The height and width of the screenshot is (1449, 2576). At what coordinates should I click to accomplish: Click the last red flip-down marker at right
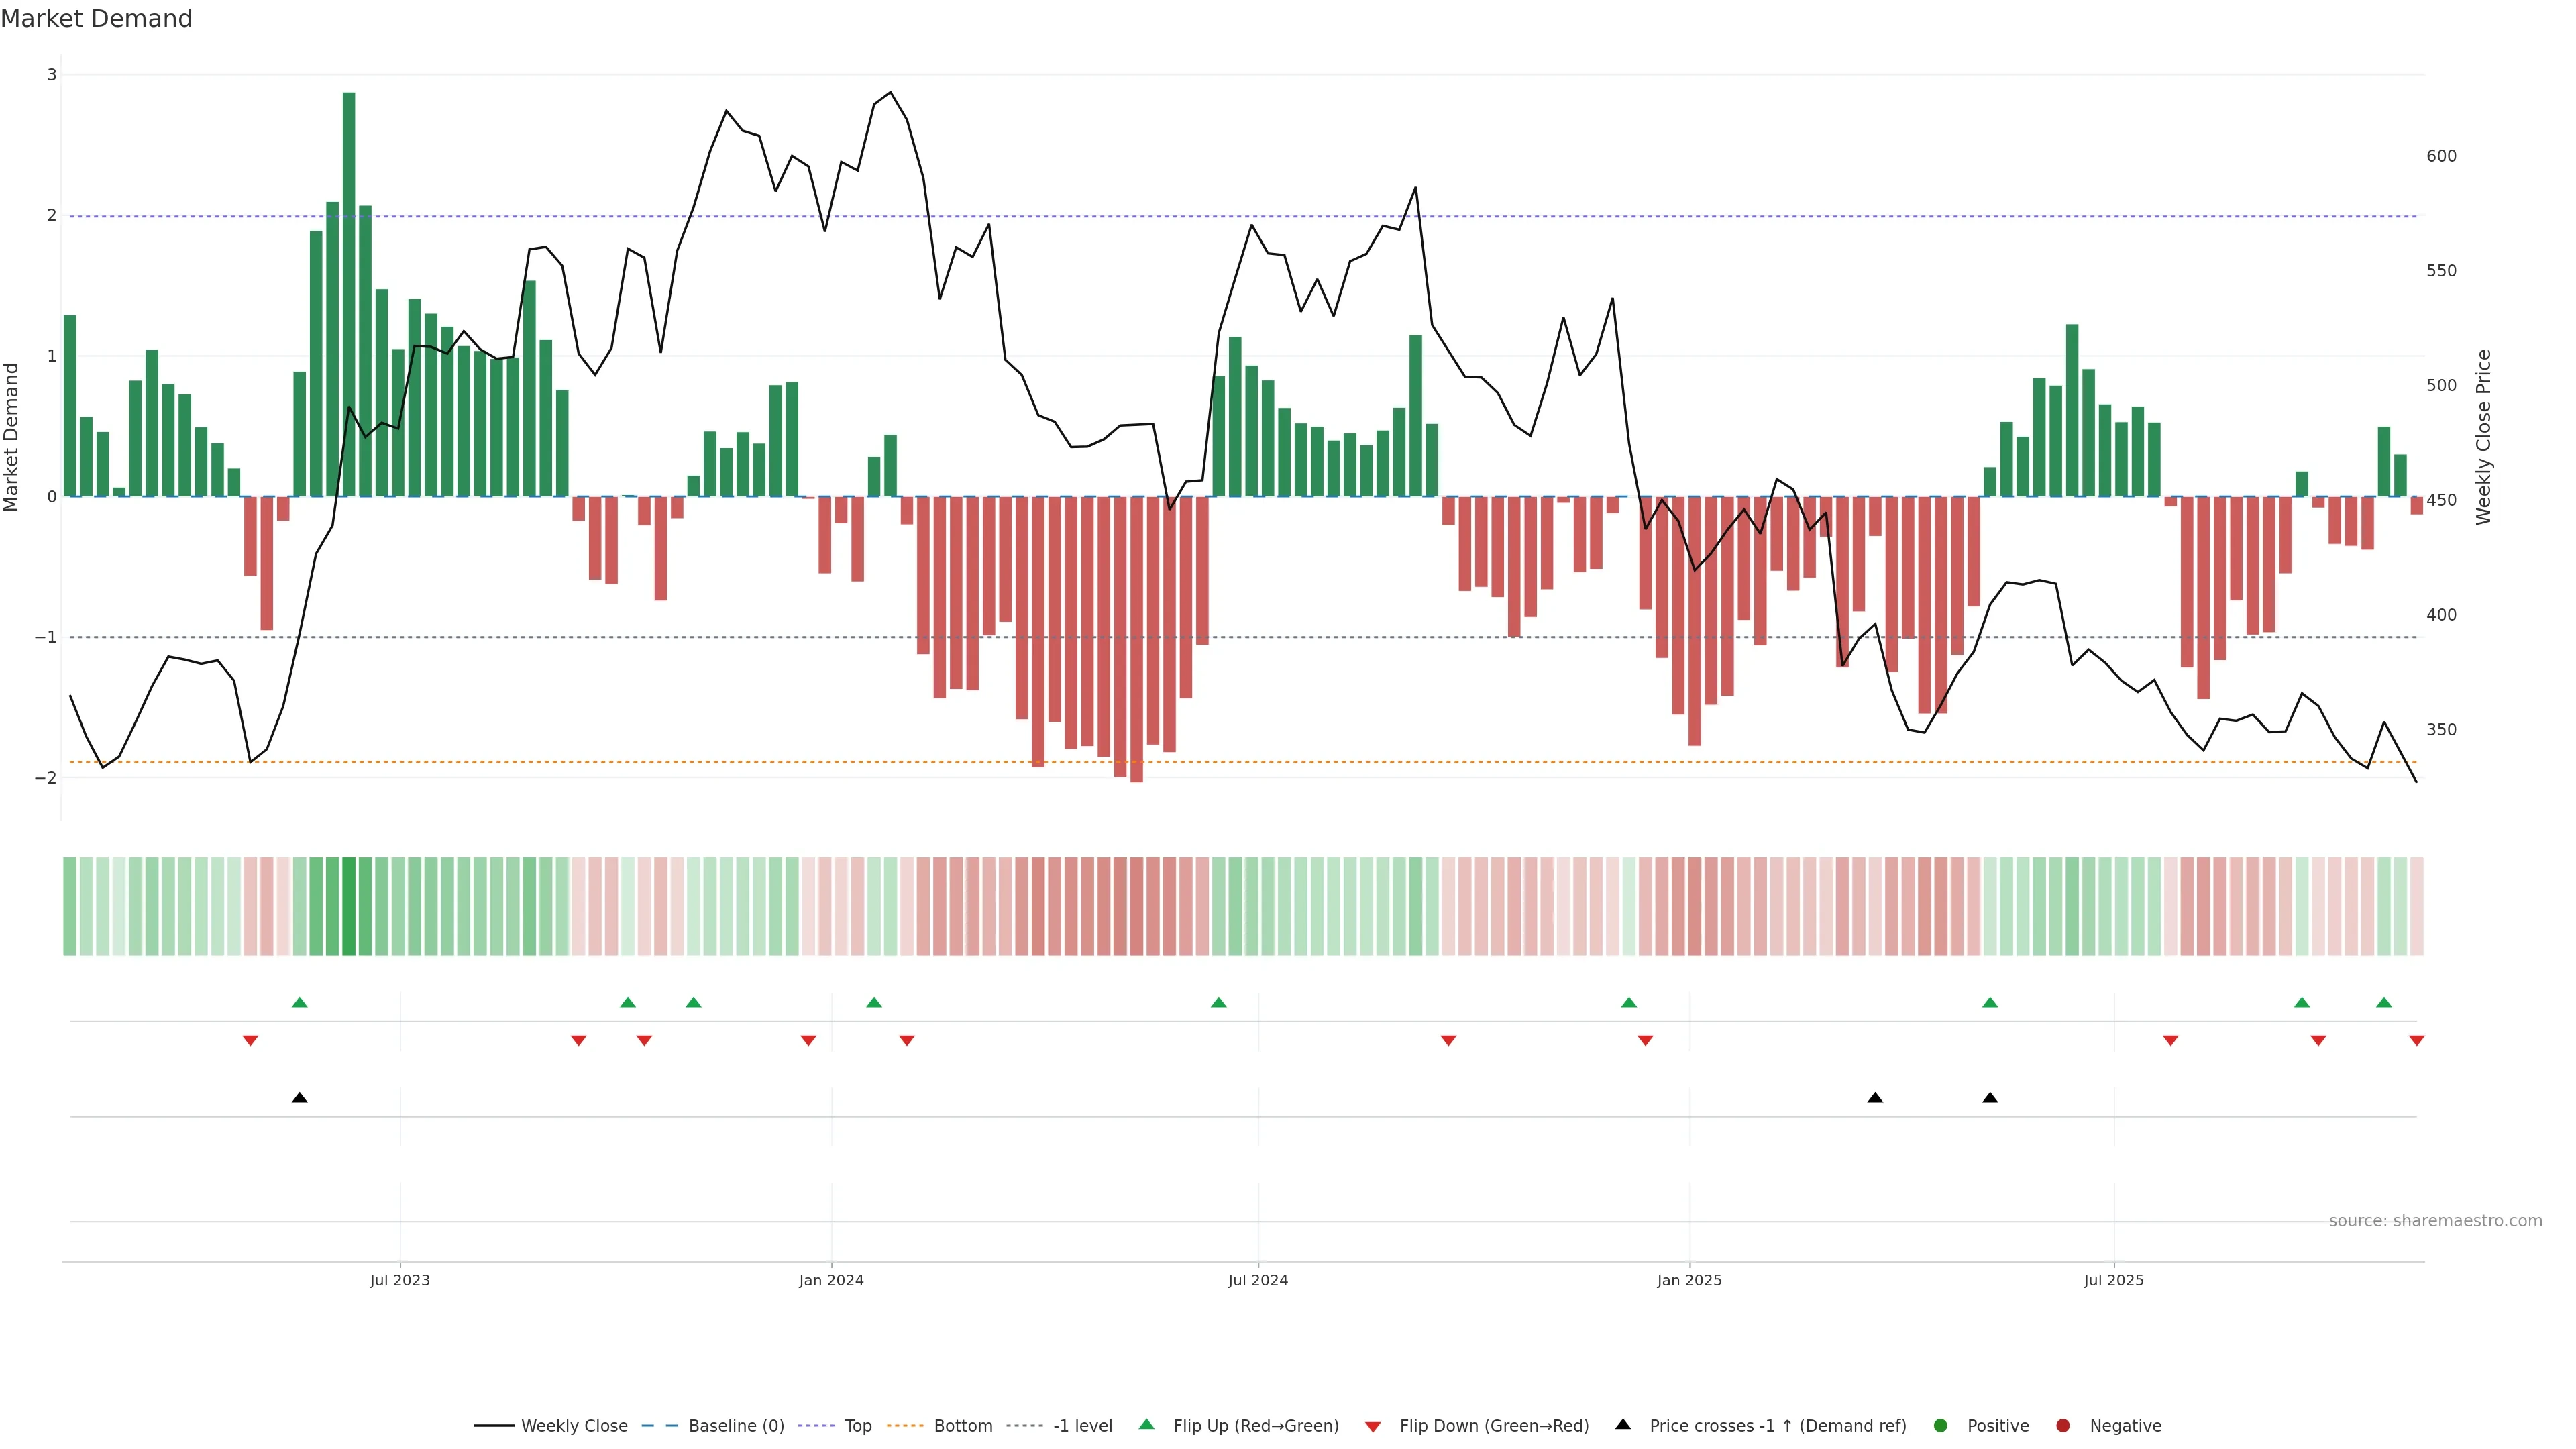click(2417, 1041)
